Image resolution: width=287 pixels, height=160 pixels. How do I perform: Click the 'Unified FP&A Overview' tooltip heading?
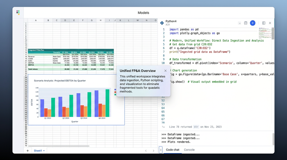tap(138, 71)
